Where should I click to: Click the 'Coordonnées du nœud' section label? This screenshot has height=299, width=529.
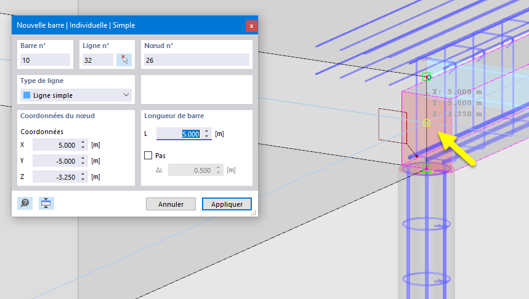(57, 116)
